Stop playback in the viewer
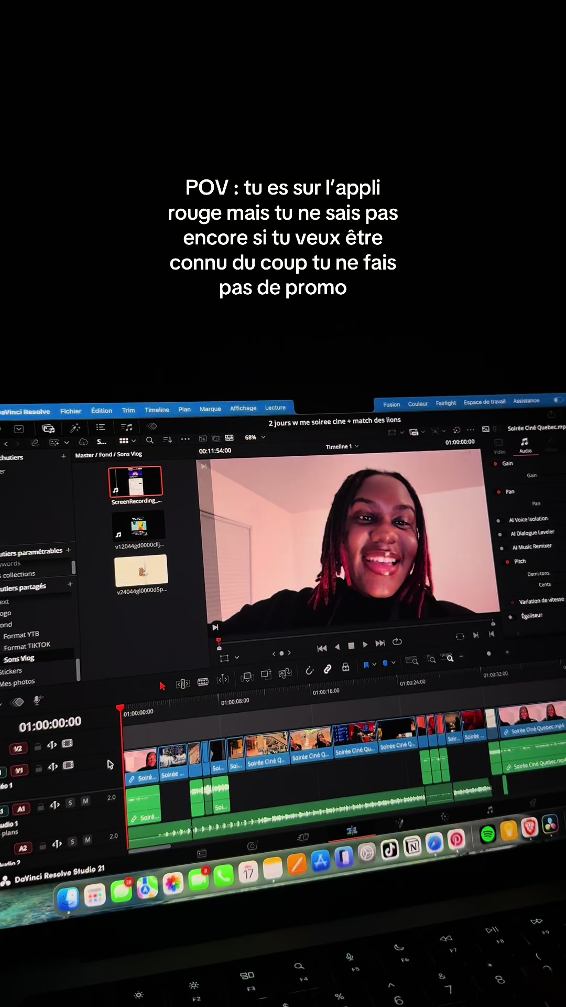 351,646
